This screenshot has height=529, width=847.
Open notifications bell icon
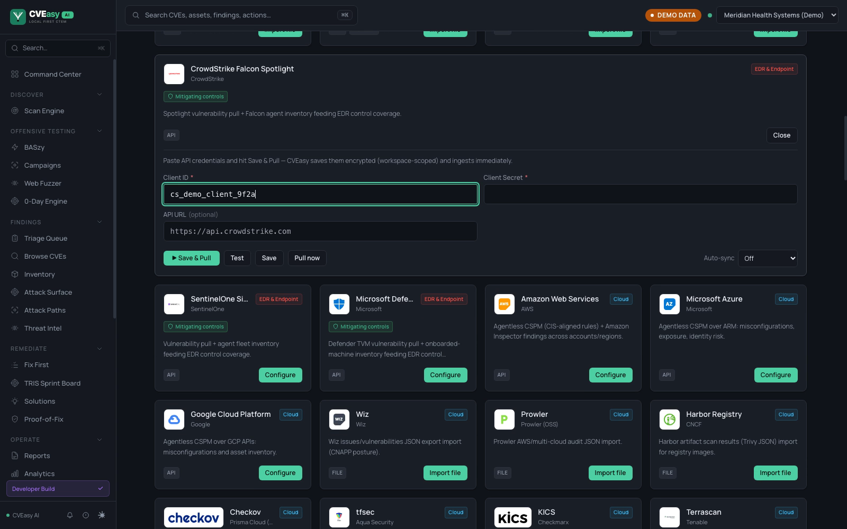(69, 515)
